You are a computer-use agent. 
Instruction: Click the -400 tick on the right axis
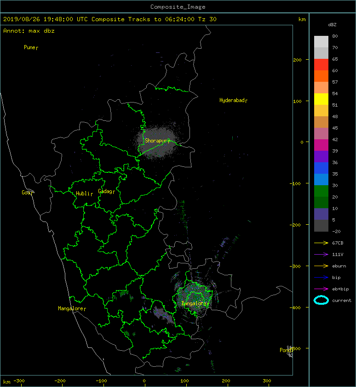pos(295,307)
